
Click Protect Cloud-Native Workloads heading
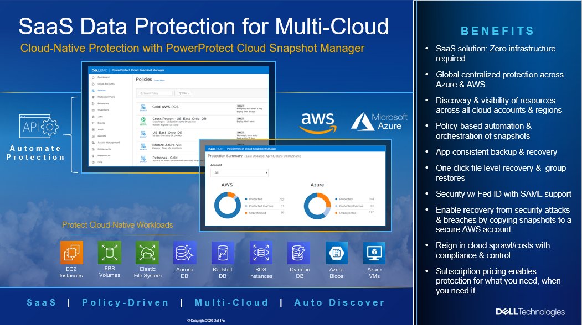click(x=117, y=225)
